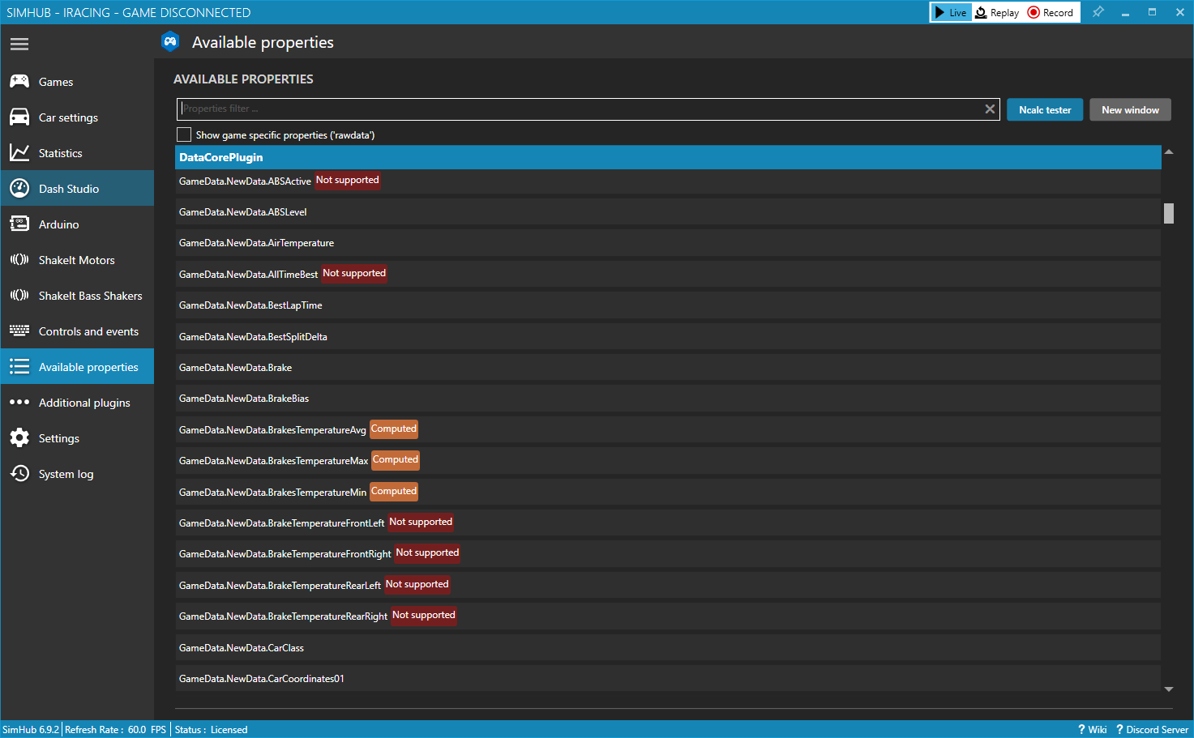Switch to Replay mode
This screenshot has width=1194, height=738.
coord(996,12)
